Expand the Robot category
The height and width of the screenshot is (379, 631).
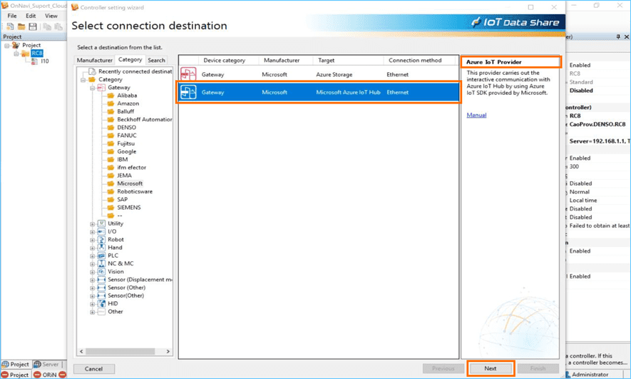click(92, 240)
